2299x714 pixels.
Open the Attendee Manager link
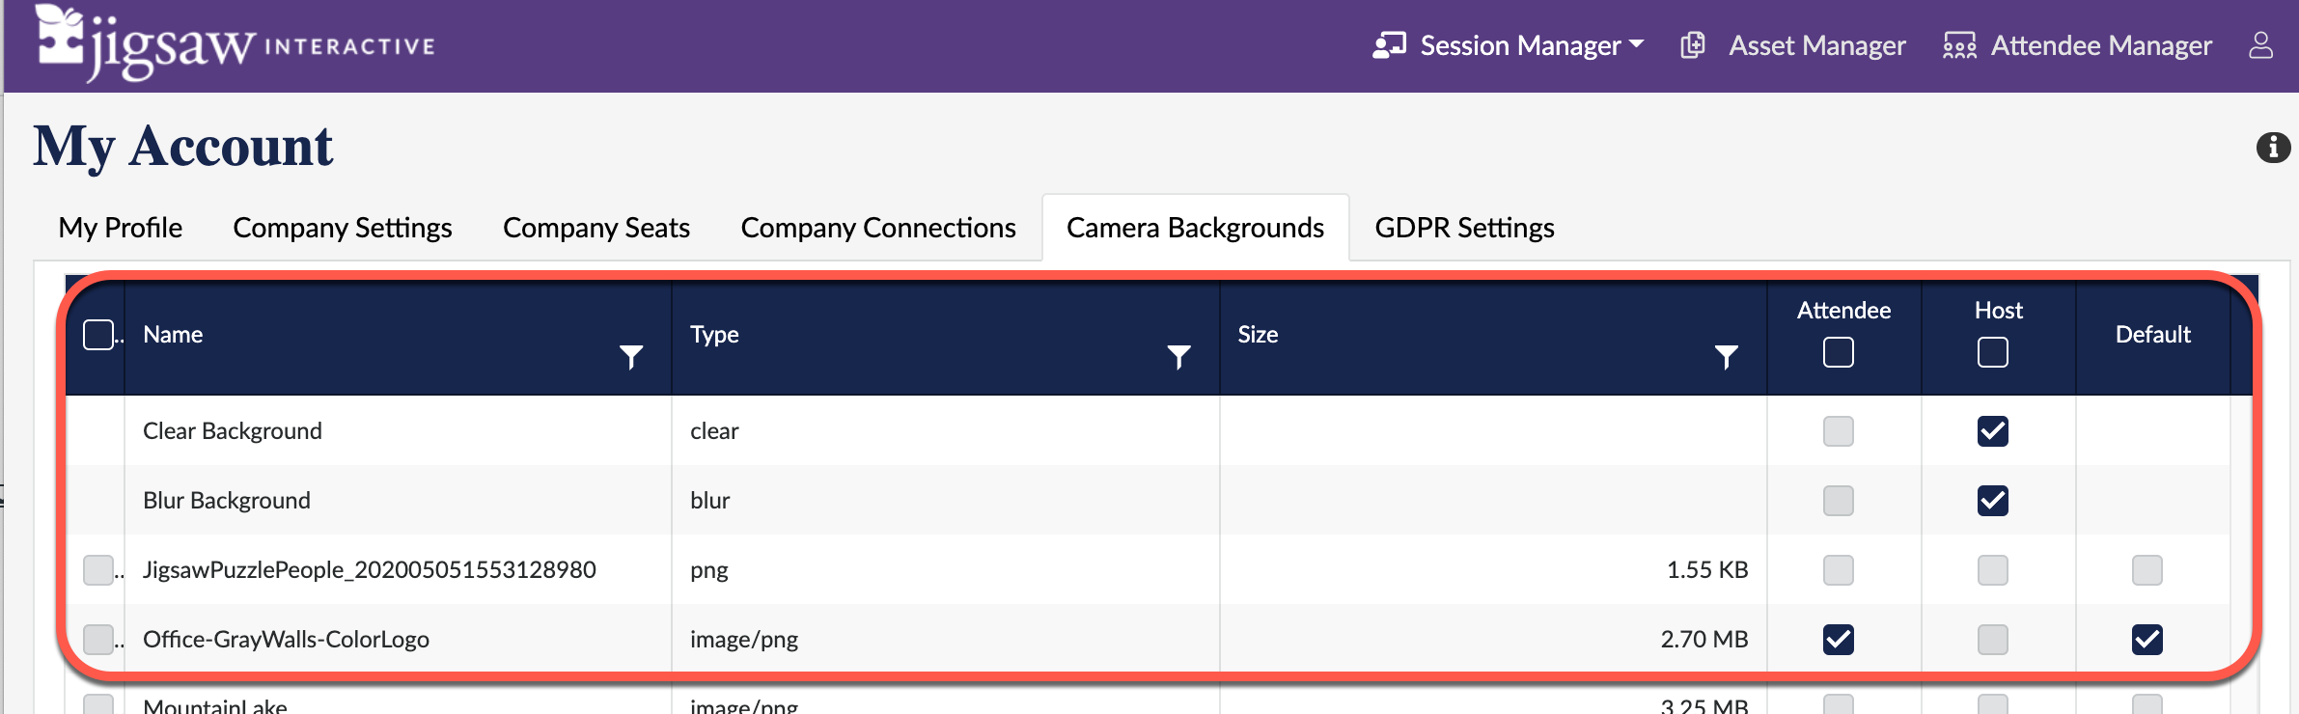tap(2100, 45)
